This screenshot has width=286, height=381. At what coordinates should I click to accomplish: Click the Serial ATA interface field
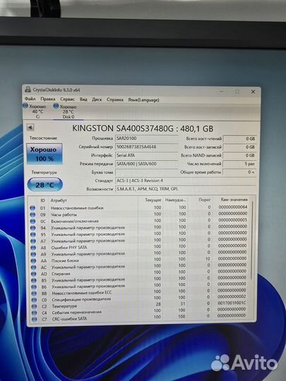(146, 155)
